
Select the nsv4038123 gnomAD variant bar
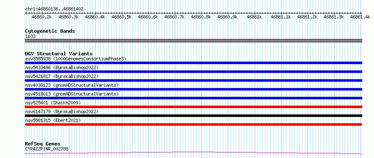point(193,89)
